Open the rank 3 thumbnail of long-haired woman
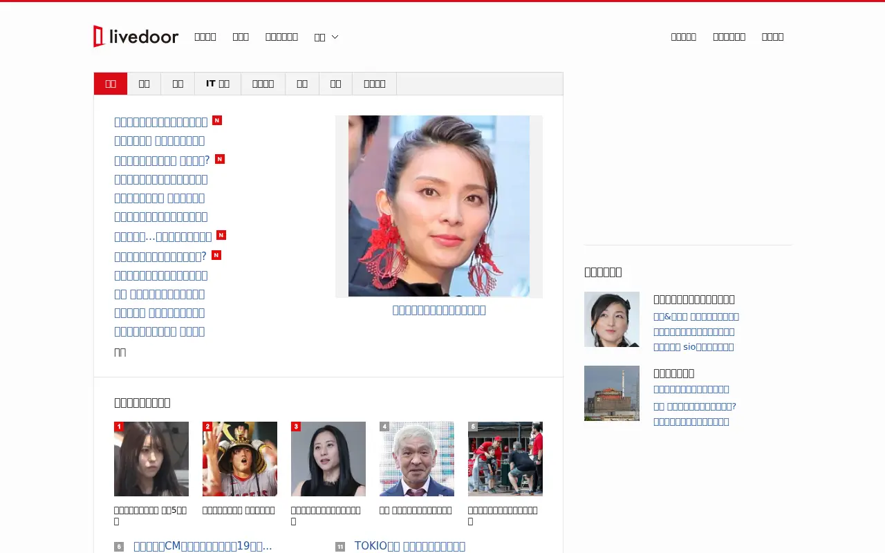 pos(328,459)
